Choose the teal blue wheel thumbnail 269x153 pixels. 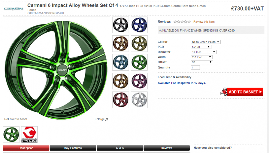121,62
